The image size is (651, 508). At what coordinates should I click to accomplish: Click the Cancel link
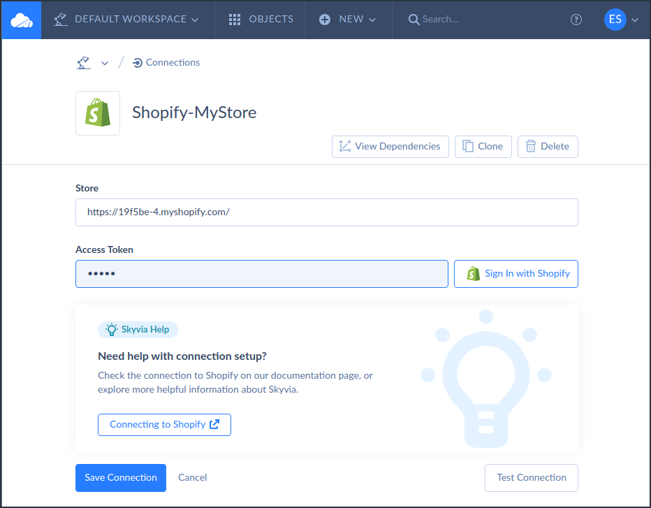coord(192,478)
